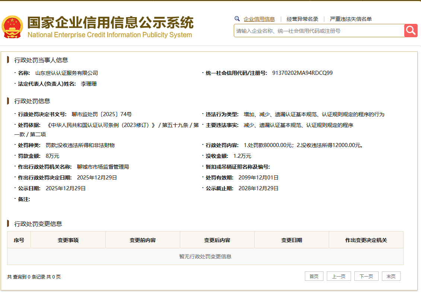Go to 首页 first page button
Image resolution: width=421 pixels, height=293 pixels.
pyautogui.click(x=314, y=276)
